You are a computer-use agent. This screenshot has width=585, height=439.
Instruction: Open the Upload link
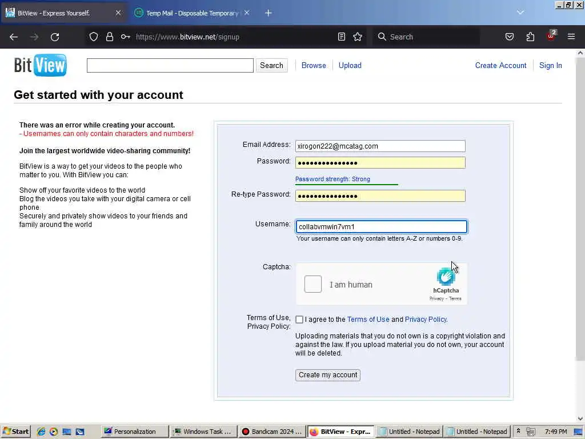pyautogui.click(x=350, y=65)
